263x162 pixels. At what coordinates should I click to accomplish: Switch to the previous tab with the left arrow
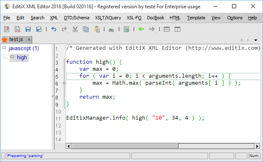(x=242, y=40)
